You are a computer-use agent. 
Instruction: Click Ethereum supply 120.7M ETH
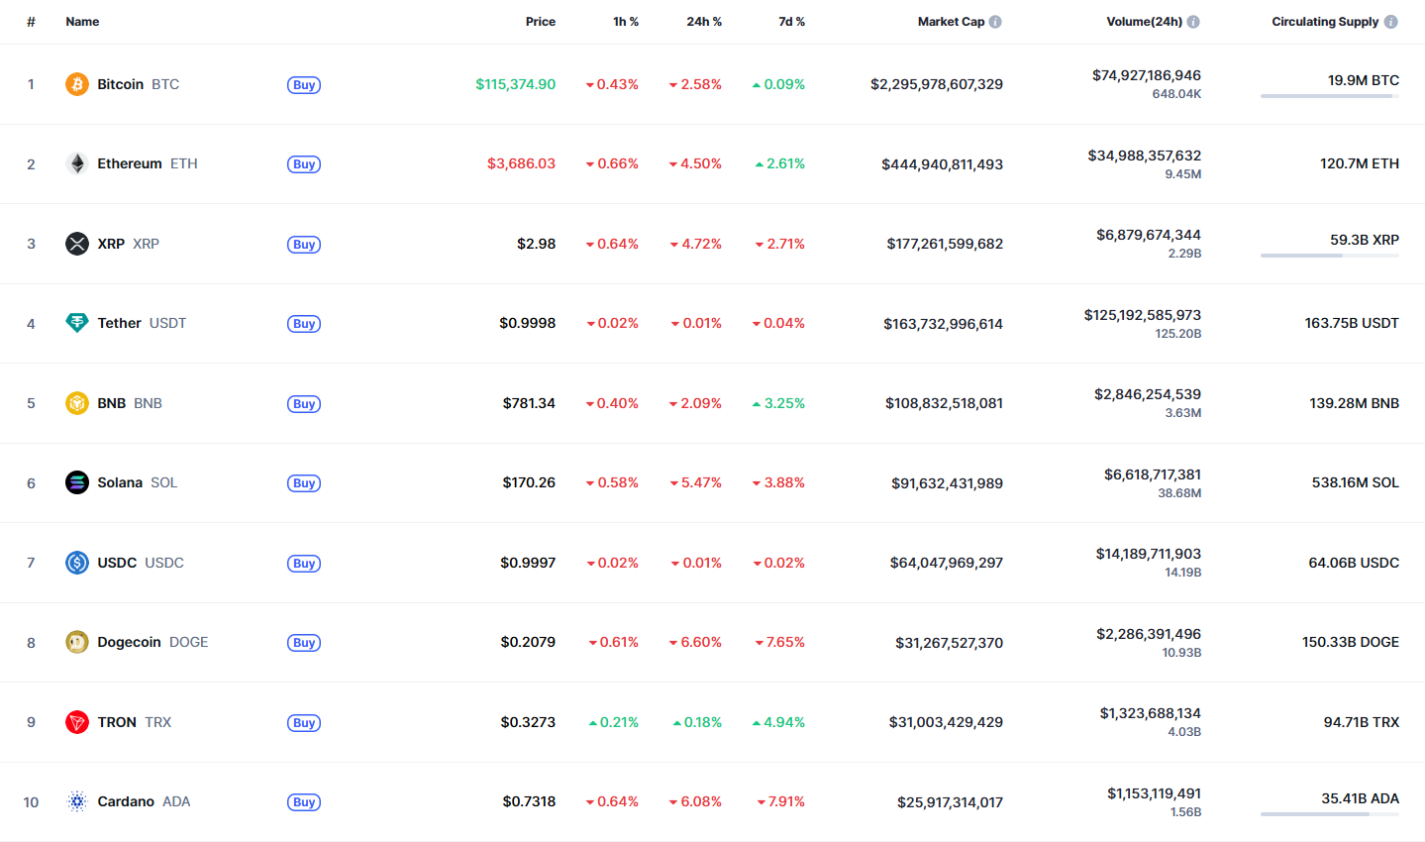pos(1360,163)
